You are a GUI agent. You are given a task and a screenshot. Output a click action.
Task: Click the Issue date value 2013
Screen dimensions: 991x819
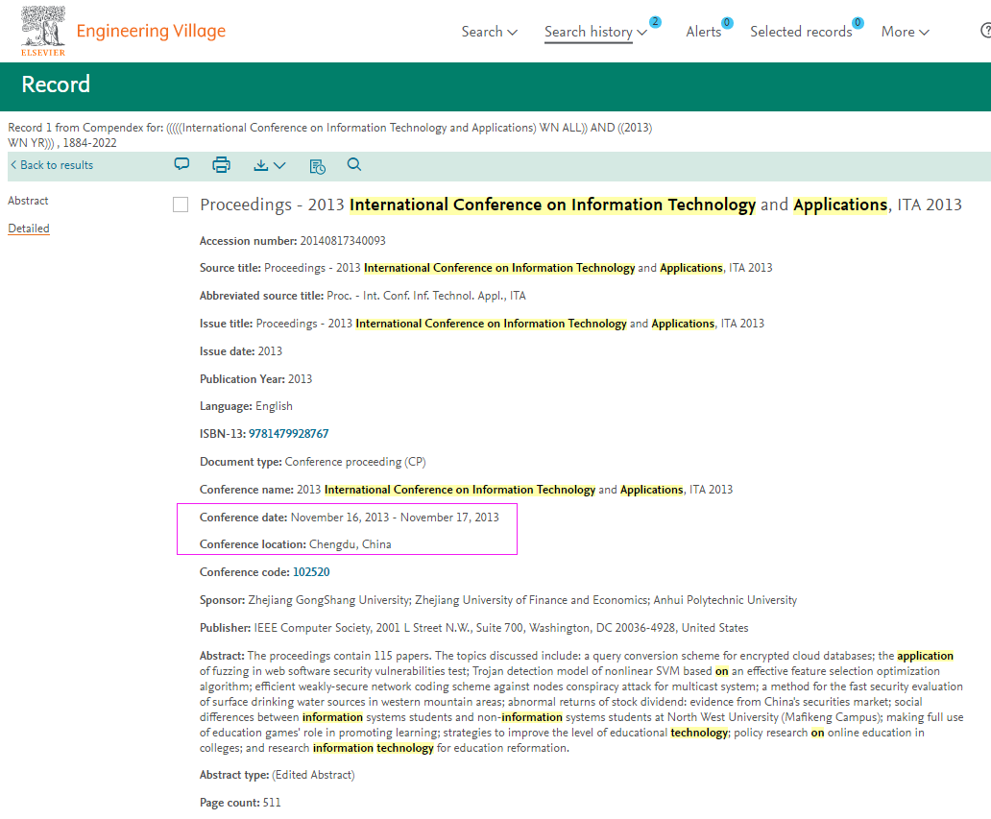(x=270, y=351)
